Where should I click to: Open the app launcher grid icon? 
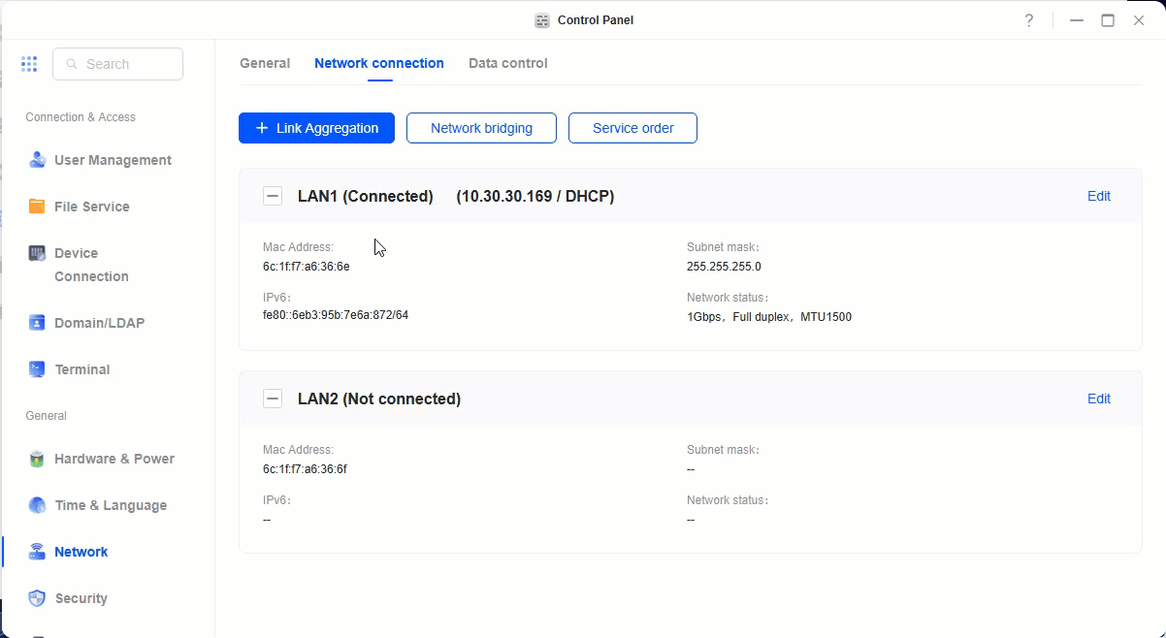[x=29, y=63]
